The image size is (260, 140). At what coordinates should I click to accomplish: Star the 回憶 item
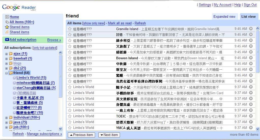[70, 35]
